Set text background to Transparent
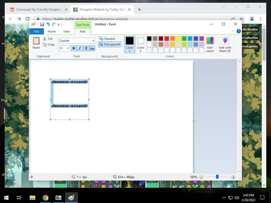This screenshot has height=203, width=271. [110, 44]
